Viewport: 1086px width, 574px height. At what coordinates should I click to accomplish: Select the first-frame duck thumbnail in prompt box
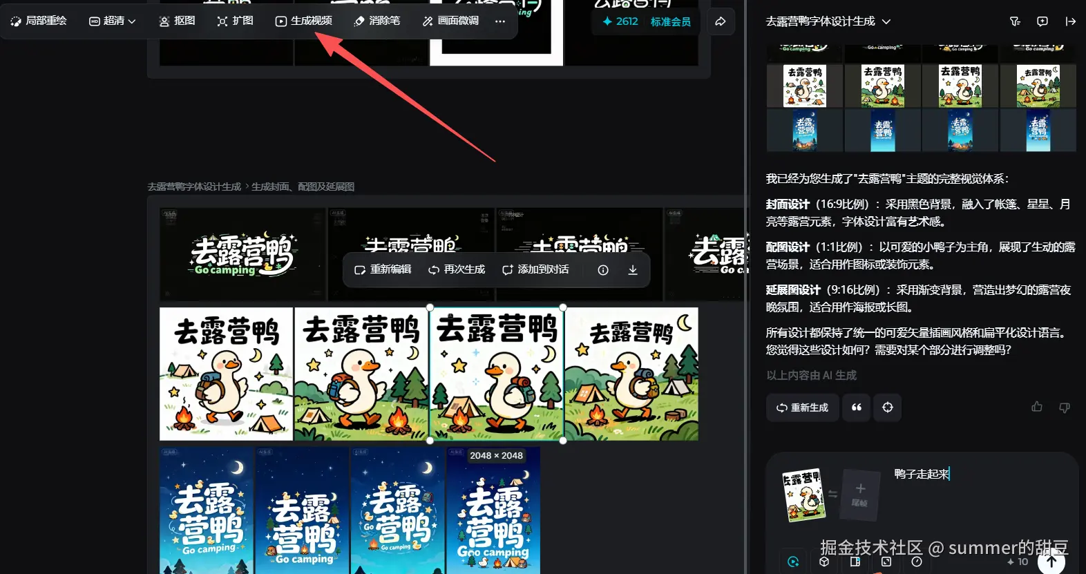pos(803,495)
